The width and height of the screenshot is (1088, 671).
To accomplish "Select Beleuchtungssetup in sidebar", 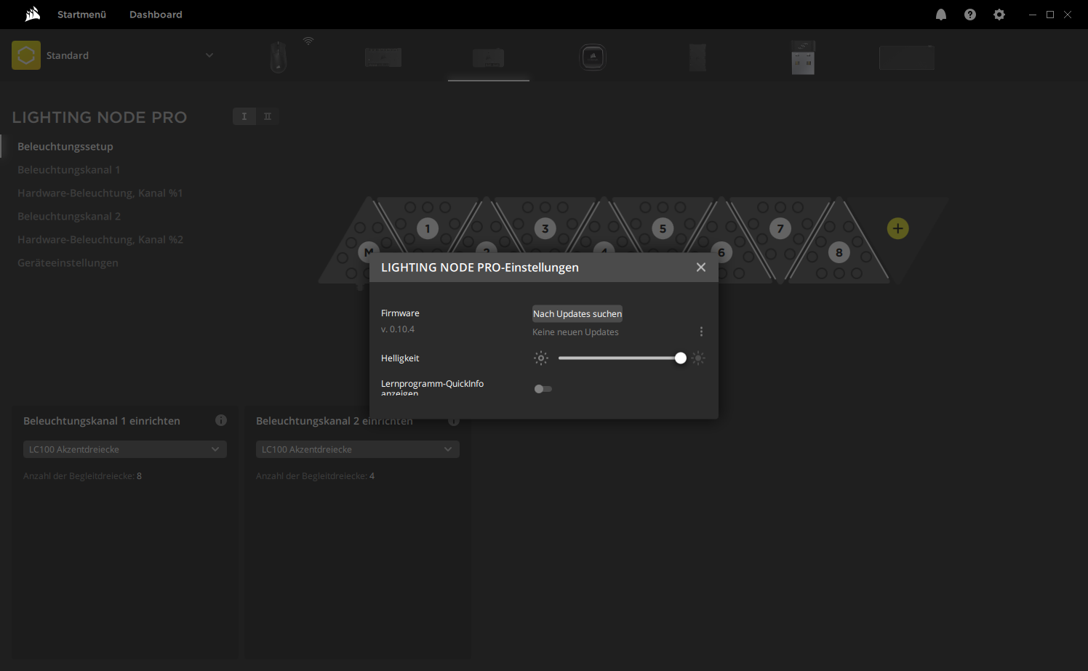I will [65, 146].
